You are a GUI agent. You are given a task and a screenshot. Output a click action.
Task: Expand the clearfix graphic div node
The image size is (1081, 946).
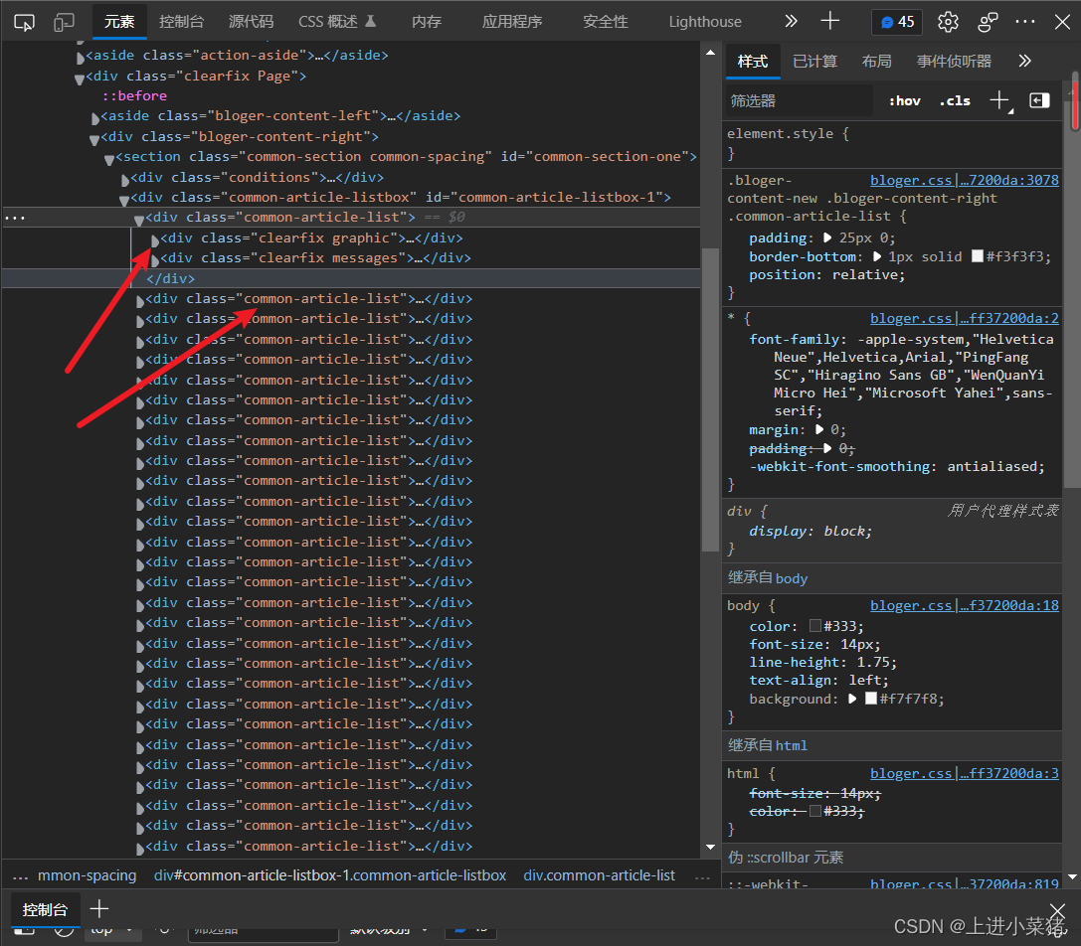pyautogui.click(x=155, y=239)
